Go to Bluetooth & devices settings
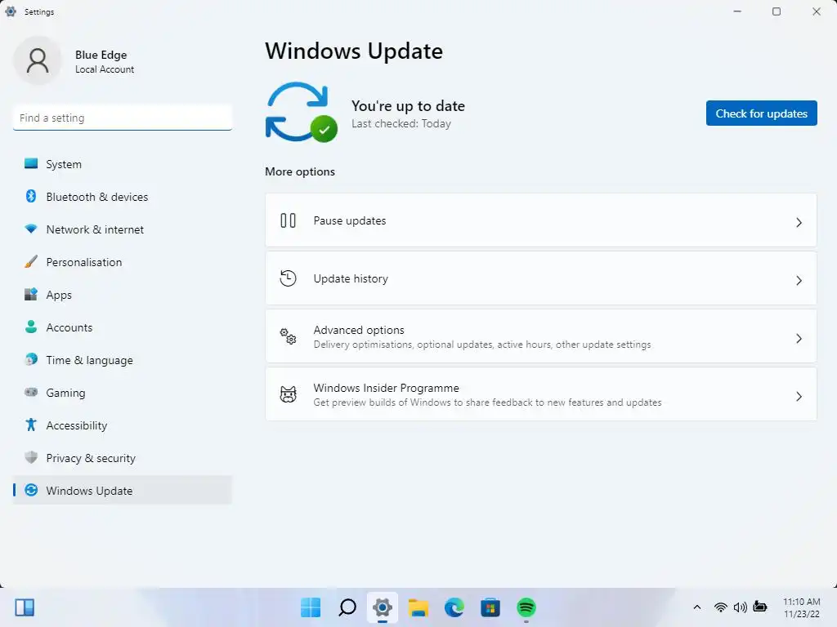 96,197
